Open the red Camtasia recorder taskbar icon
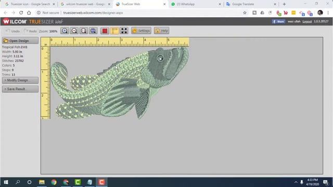This screenshot has height=187, width=333. (101, 182)
